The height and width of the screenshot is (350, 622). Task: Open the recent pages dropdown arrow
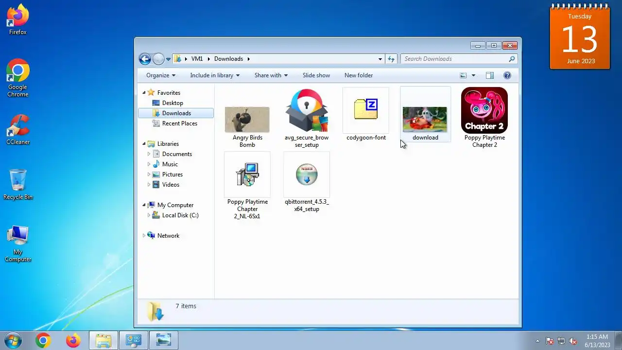[x=168, y=59]
